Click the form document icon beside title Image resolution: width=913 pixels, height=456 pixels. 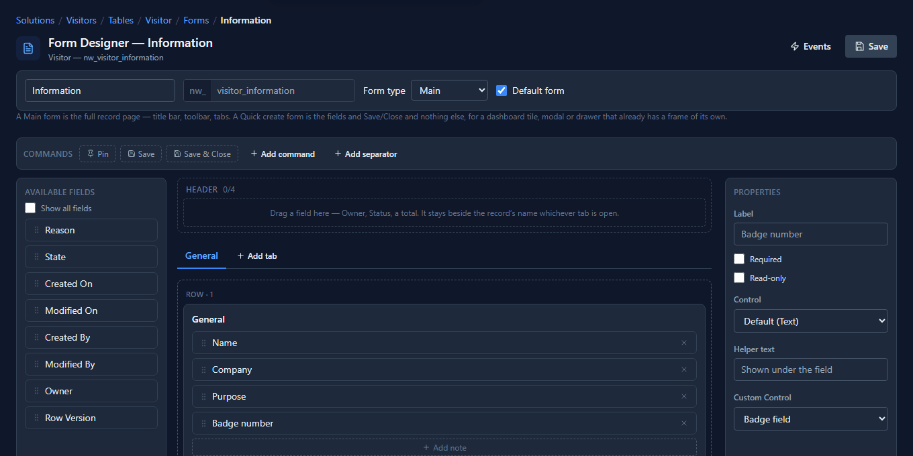tap(28, 48)
